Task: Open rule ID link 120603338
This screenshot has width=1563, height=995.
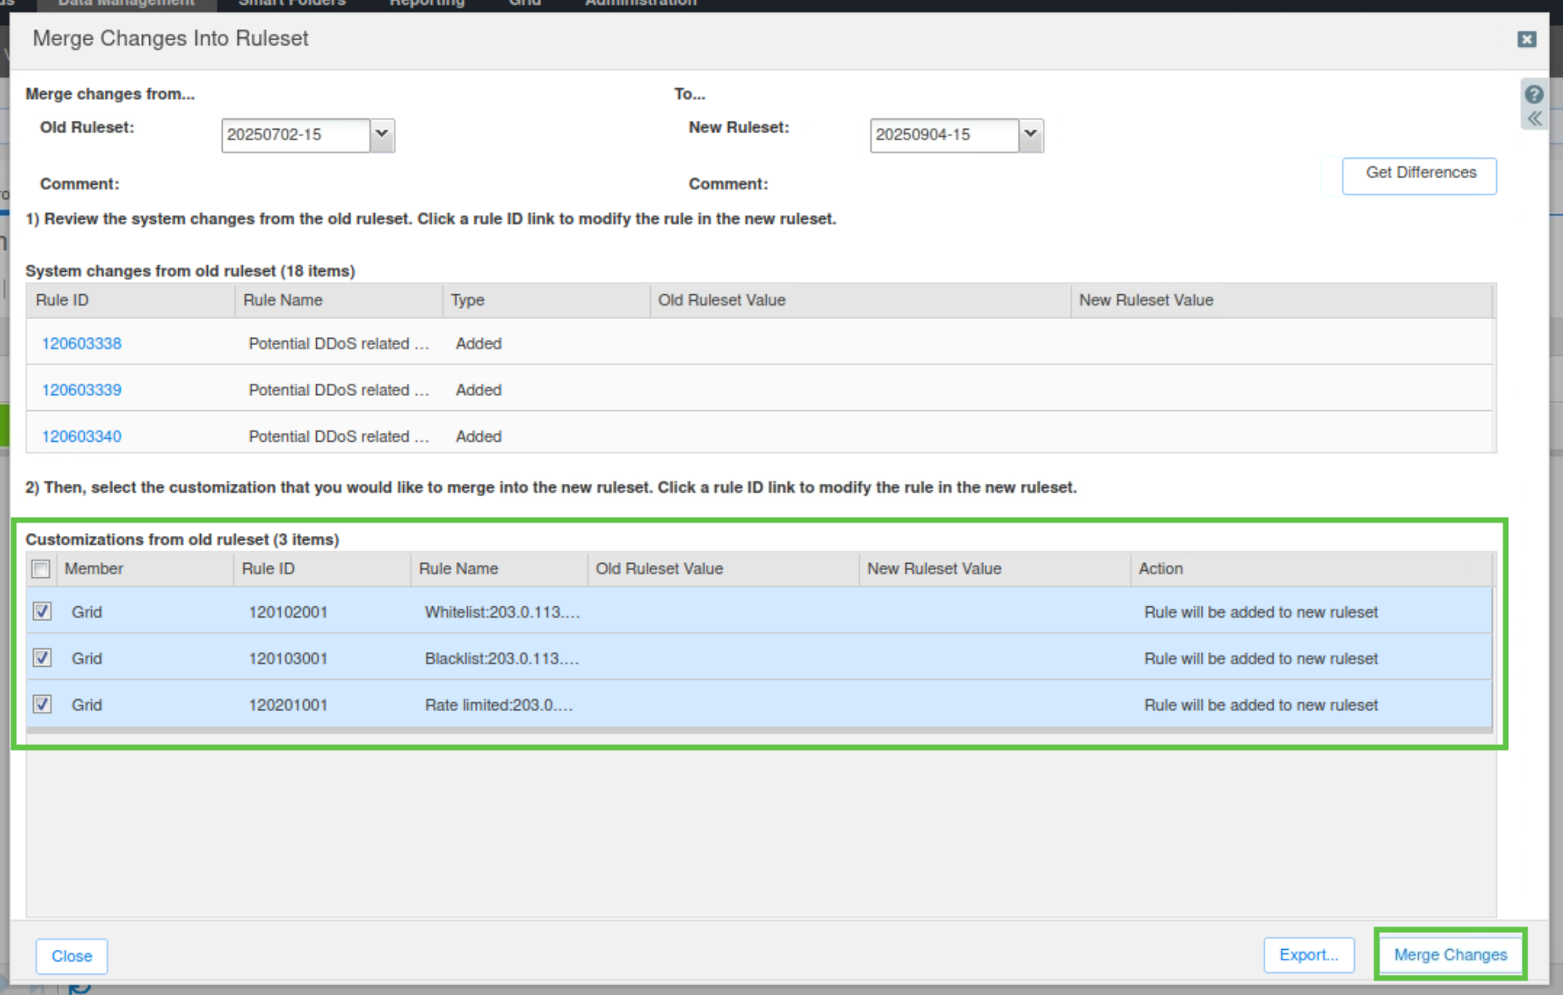Action: click(x=81, y=343)
